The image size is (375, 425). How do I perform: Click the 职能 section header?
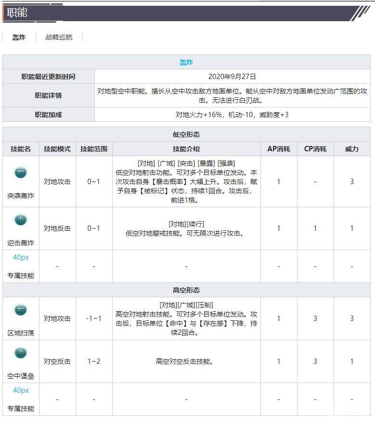[x=17, y=13]
